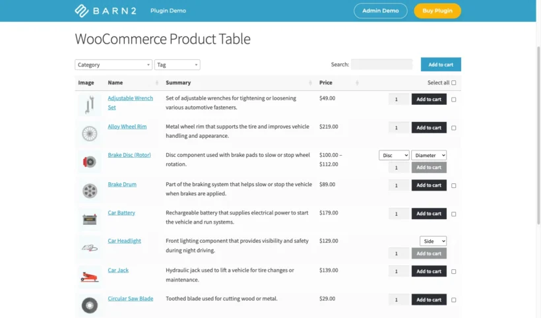Click the Plugin Demo header link
The image size is (541, 318).
pyautogui.click(x=168, y=11)
